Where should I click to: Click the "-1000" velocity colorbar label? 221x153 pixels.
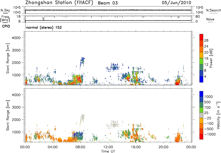pyautogui.click(x=210, y=134)
